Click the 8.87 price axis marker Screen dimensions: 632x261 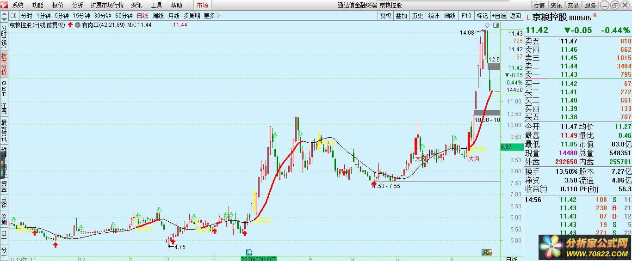point(511,147)
